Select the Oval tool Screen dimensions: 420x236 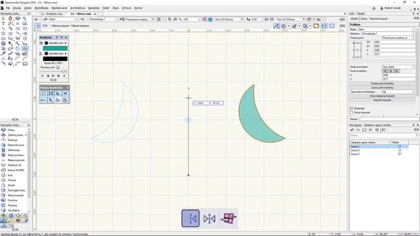click(10, 33)
